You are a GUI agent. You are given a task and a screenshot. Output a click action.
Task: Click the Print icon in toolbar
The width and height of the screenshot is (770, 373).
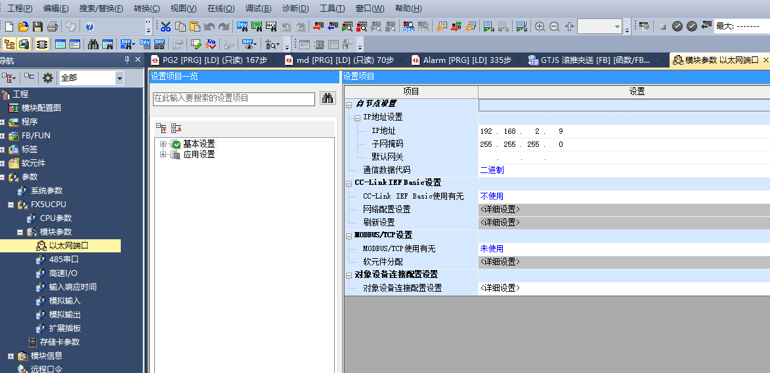tap(53, 27)
